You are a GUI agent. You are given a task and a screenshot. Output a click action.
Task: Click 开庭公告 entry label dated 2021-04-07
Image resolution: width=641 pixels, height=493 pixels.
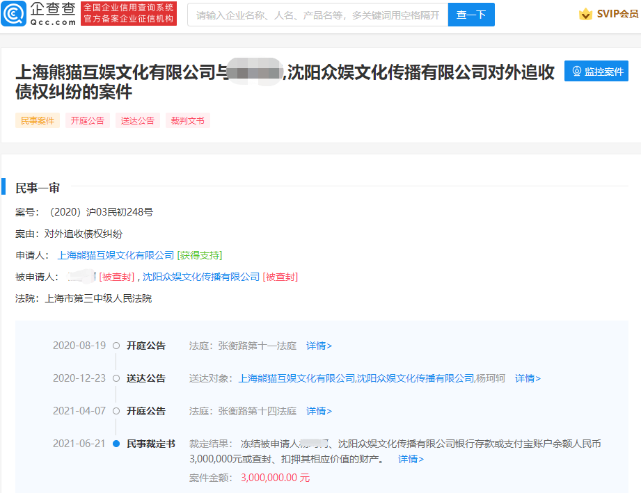(x=146, y=411)
